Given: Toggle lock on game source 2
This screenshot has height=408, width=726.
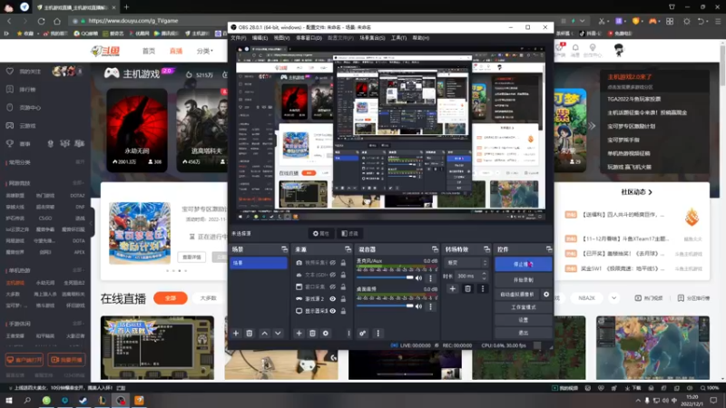Looking at the screenshot, I should (x=343, y=299).
